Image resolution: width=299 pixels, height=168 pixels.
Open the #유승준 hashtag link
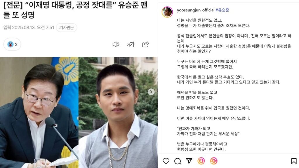[x=222, y=10]
